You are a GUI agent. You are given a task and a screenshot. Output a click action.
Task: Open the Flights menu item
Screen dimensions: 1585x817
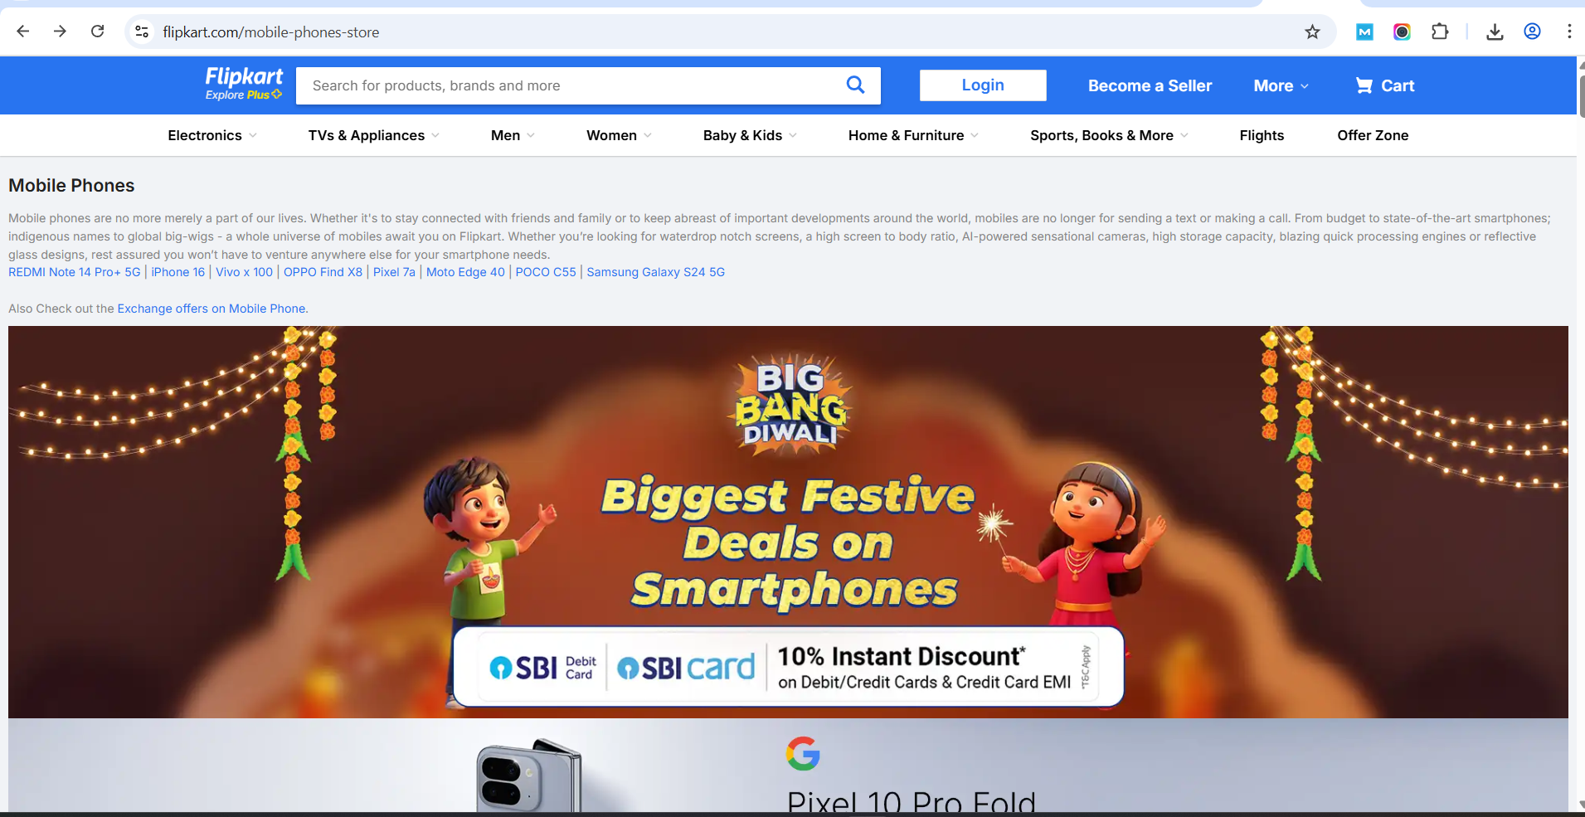point(1262,135)
